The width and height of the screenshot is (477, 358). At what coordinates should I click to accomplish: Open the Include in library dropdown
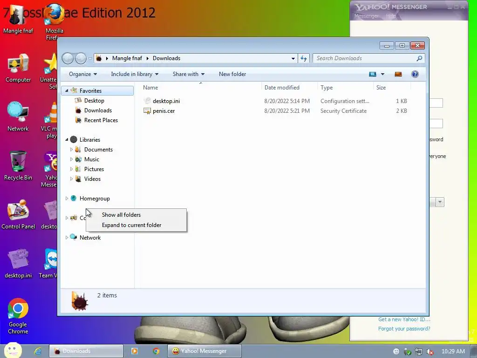point(135,74)
